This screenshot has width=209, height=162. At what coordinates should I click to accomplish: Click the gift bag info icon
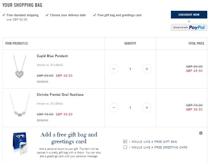(201, 133)
